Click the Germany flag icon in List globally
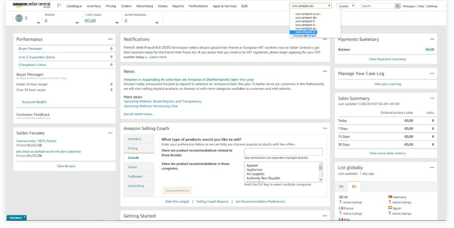454x228 pixels. click(390, 196)
